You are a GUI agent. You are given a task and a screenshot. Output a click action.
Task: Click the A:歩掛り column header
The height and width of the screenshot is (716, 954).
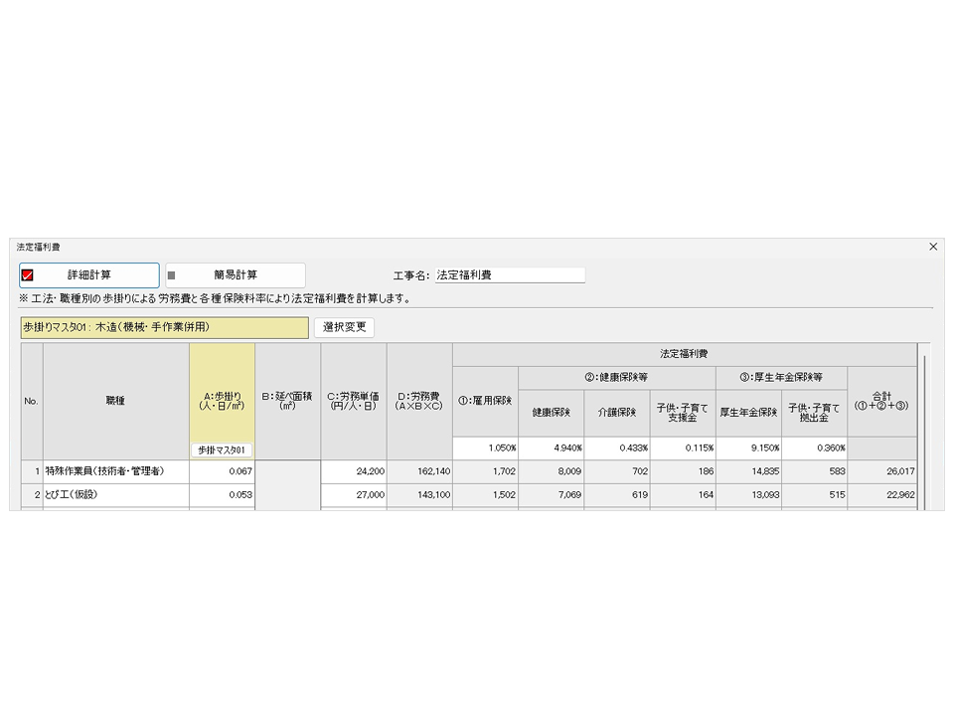pyautogui.click(x=222, y=401)
